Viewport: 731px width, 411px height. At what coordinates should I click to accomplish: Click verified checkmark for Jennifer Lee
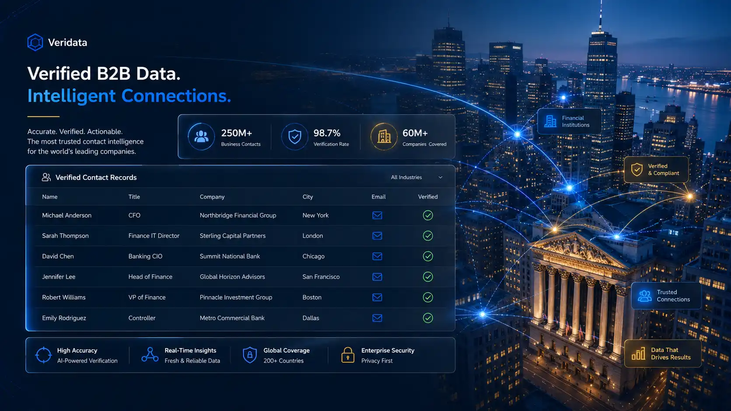point(428,277)
